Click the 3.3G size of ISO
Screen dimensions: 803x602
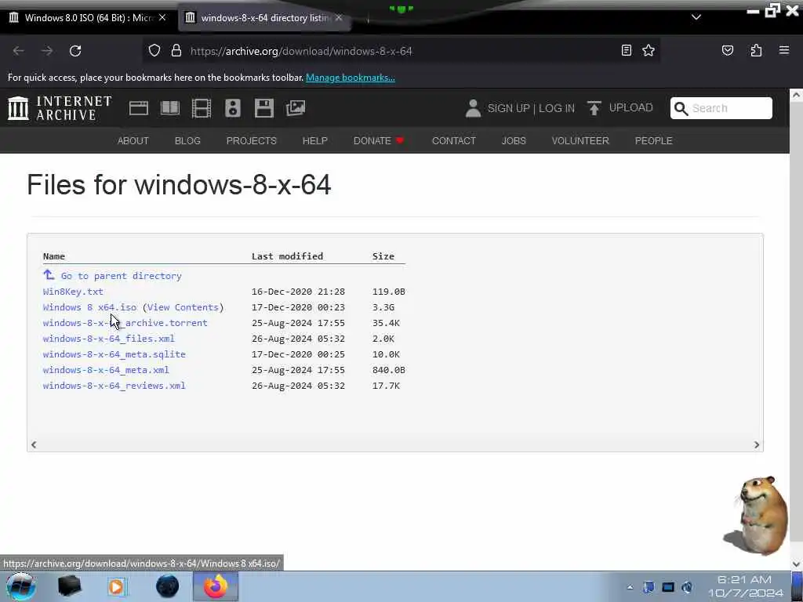383,307
